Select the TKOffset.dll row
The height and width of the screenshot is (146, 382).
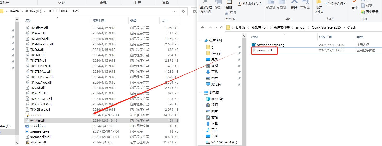pos(102,28)
